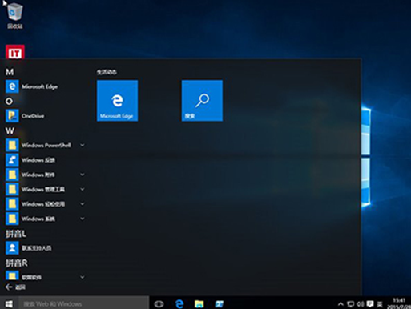Launch Edge from the taskbar
Viewport: 411px width, 309px height.
(179, 304)
